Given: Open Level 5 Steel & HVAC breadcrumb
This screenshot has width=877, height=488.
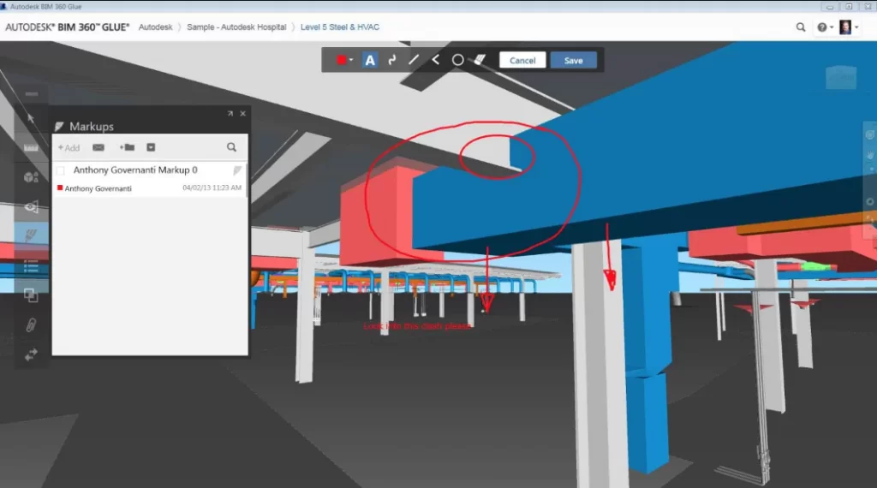Looking at the screenshot, I should point(339,27).
